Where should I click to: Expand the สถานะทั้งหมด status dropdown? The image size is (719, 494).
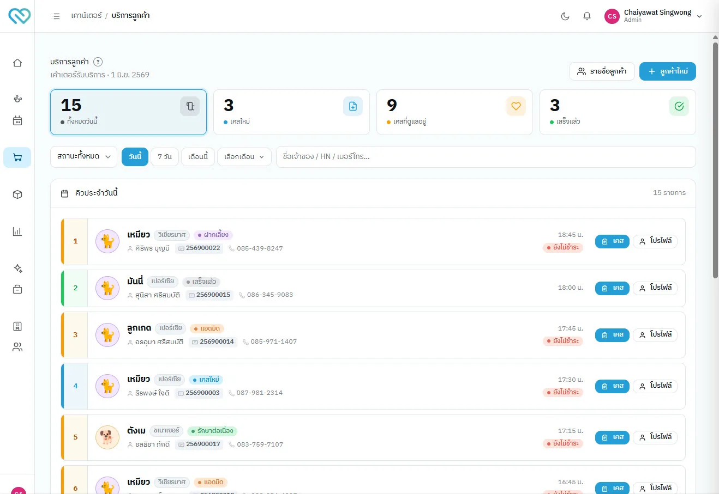tap(83, 156)
